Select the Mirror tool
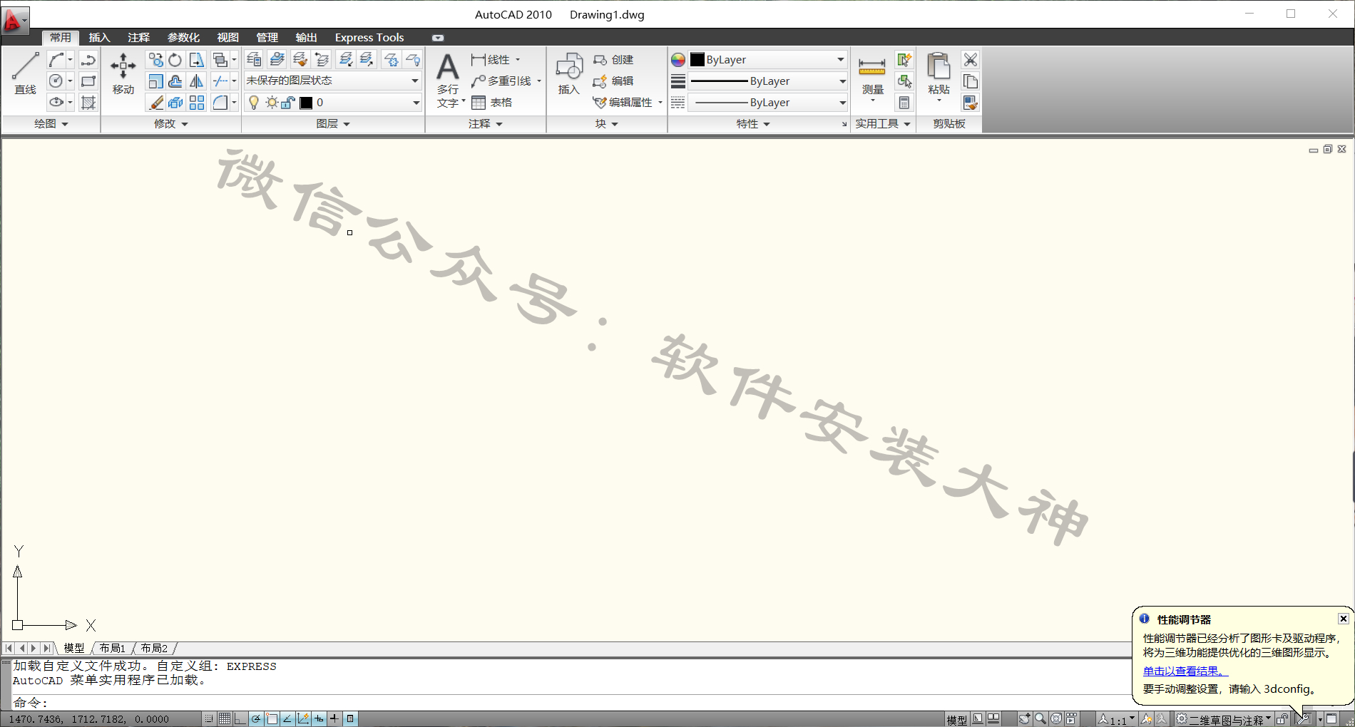1355x727 pixels. click(x=197, y=81)
